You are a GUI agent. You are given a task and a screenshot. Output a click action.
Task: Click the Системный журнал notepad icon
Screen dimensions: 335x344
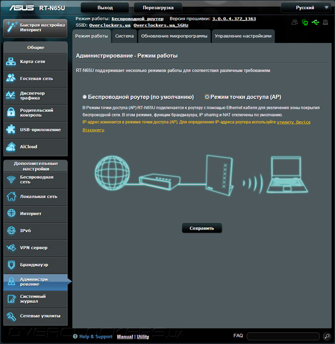pyautogui.click(x=11, y=299)
